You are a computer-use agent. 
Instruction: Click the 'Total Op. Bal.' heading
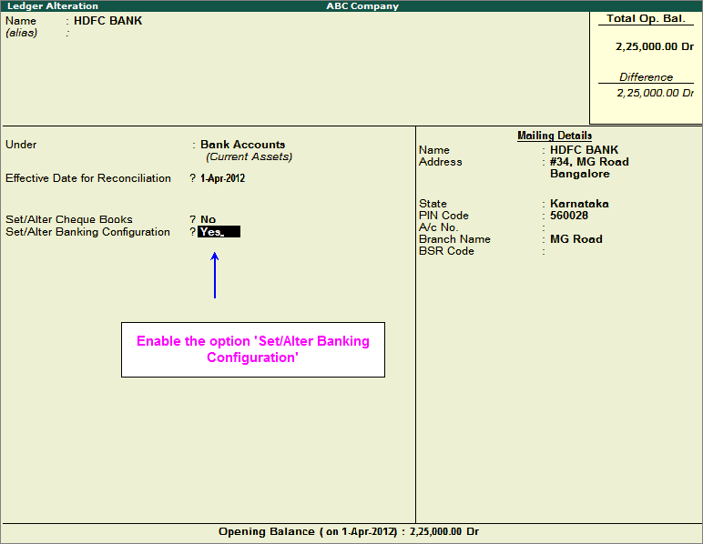click(x=646, y=19)
